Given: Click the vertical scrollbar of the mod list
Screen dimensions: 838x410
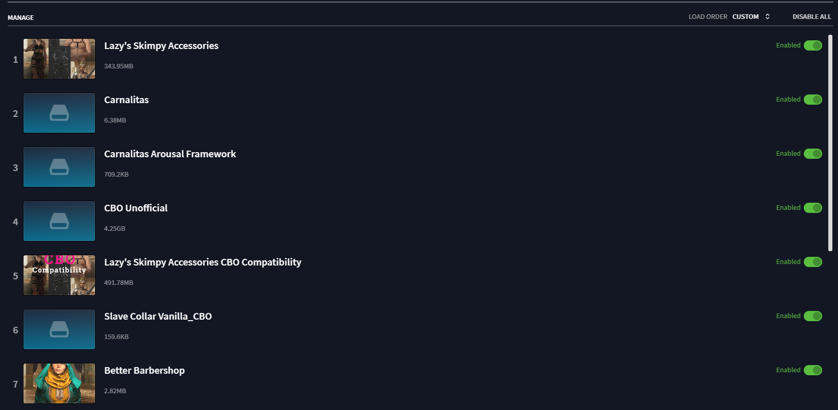Looking at the screenshot, I should coord(830,143).
